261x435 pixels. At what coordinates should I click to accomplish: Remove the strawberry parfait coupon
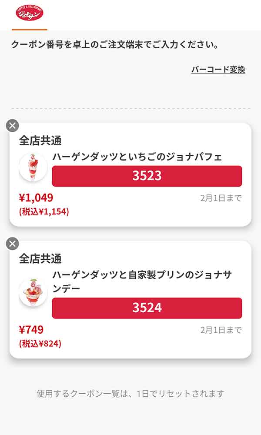click(12, 126)
